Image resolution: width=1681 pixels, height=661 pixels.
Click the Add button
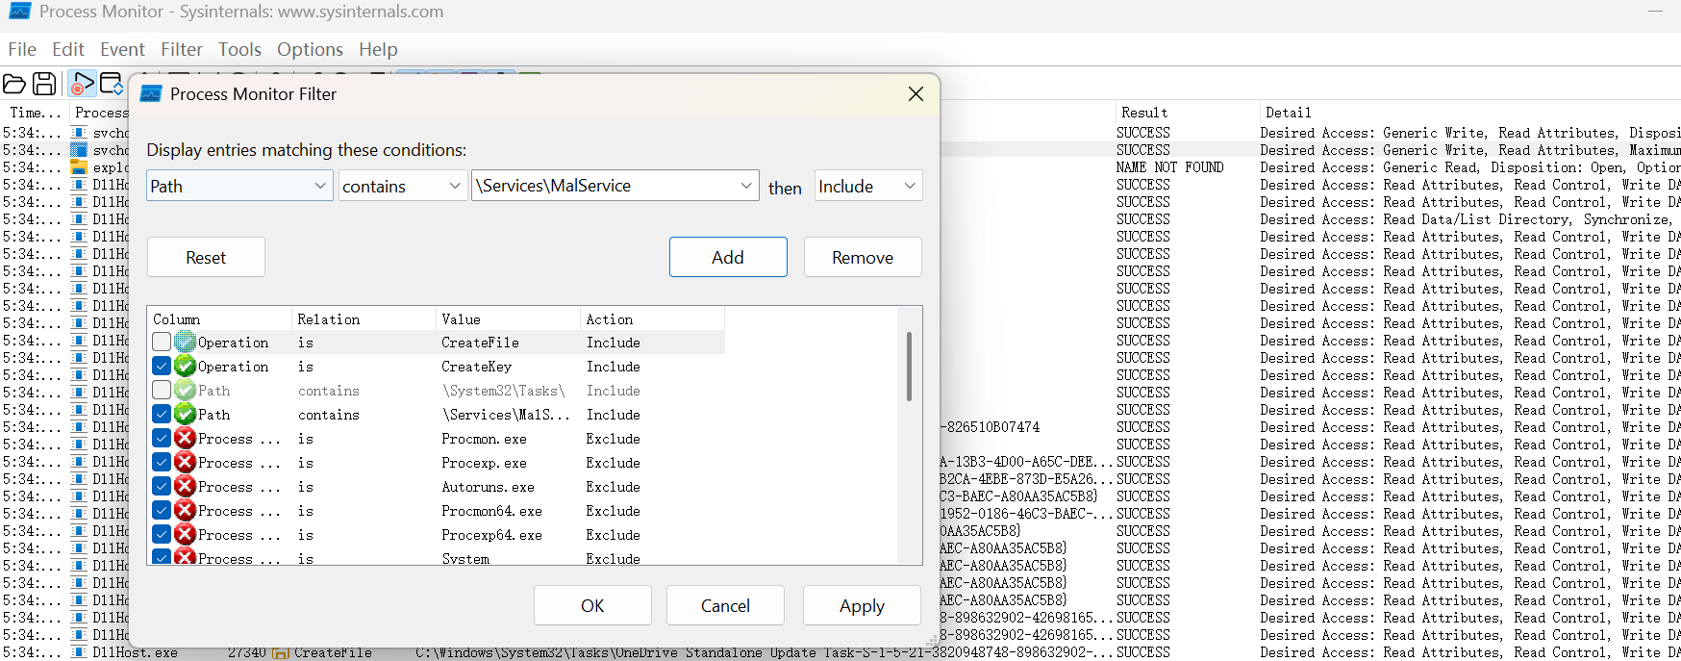(x=728, y=257)
